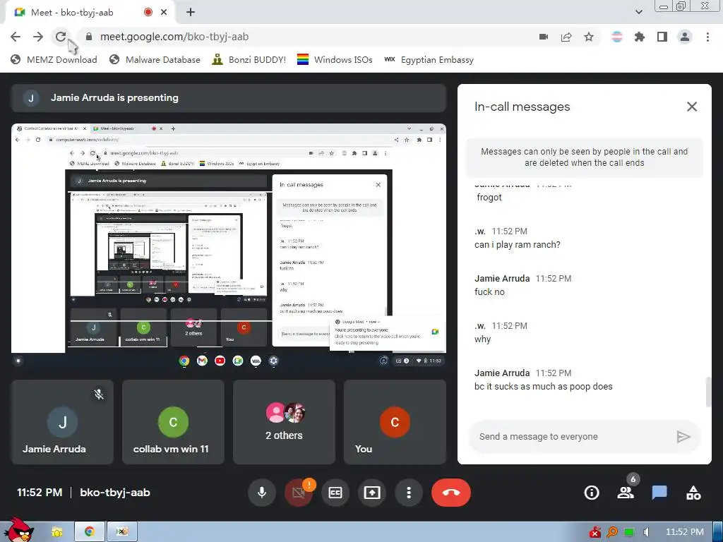Click the "frogot" chat message
723x542 pixels.
(x=489, y=198)
